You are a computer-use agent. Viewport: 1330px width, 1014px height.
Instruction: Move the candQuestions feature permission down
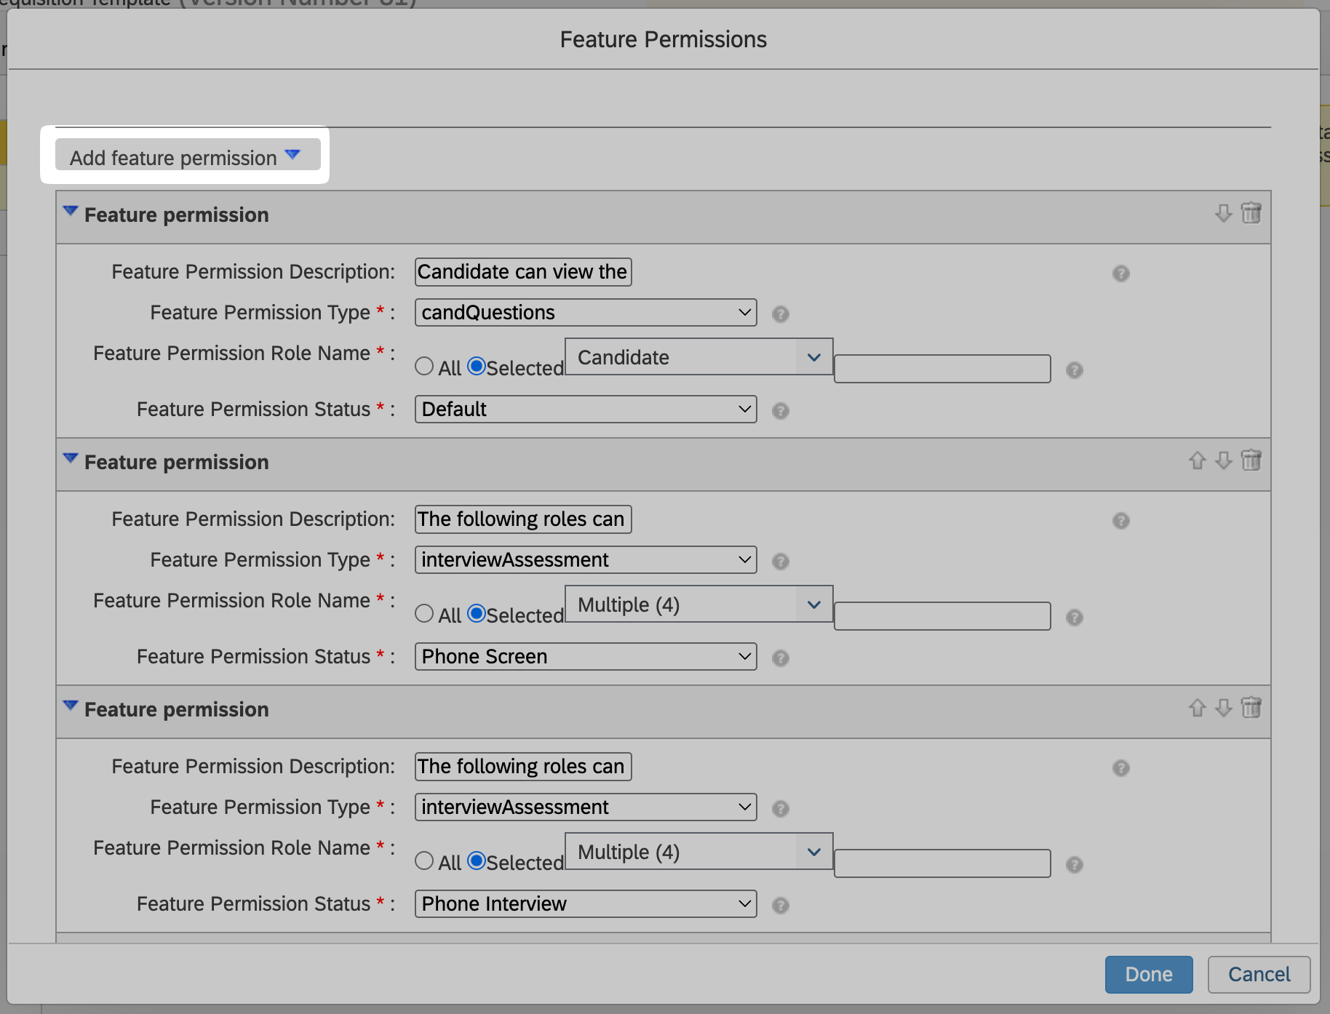click(x=1223, y=213)
